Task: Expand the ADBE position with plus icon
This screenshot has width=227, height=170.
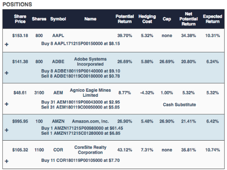Action: (x=7, y=73)
